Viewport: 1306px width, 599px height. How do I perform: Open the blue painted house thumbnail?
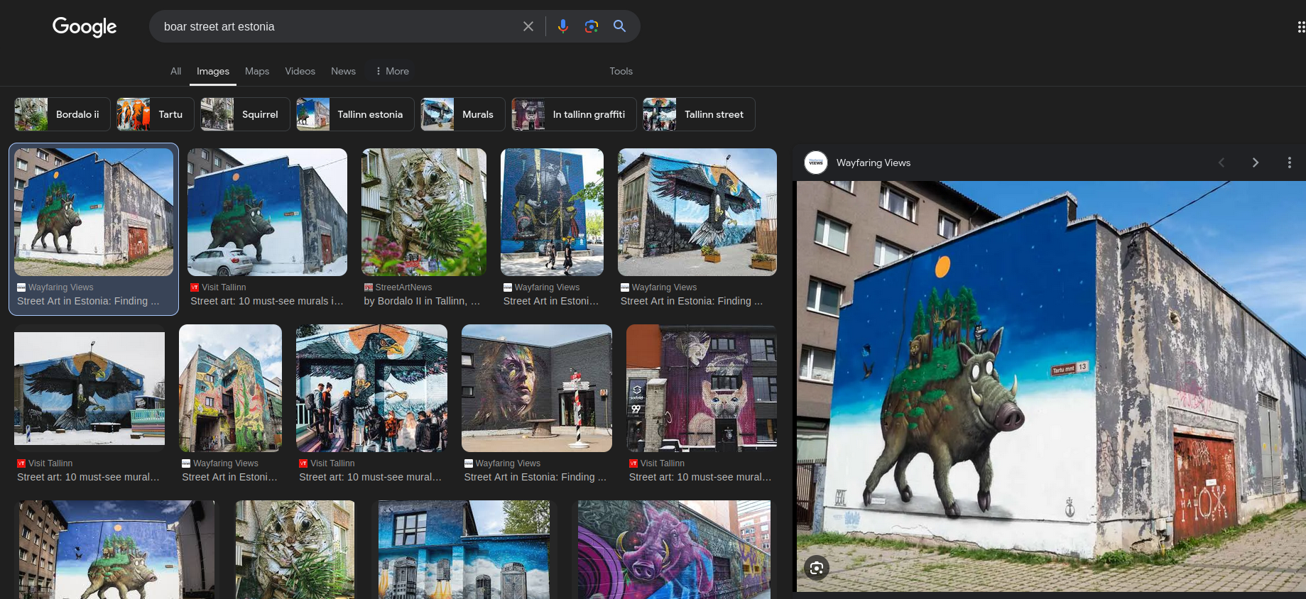(x=464, y=549)
